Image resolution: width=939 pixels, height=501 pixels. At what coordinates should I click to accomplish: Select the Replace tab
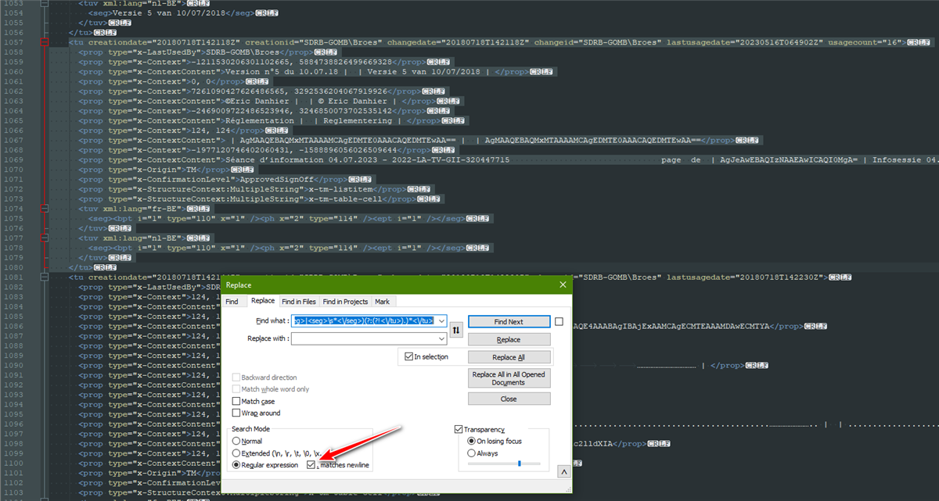pos(263,301)
